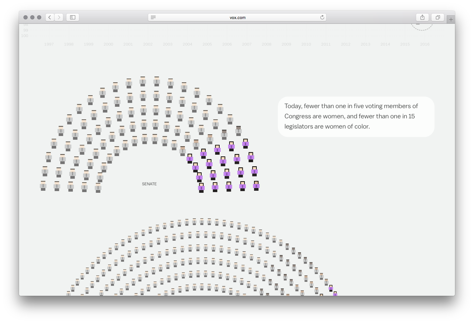Select the year 1997 on the timeline
Image resolution: width=474 pixels, height=323 pixels.
pos(49,44)
